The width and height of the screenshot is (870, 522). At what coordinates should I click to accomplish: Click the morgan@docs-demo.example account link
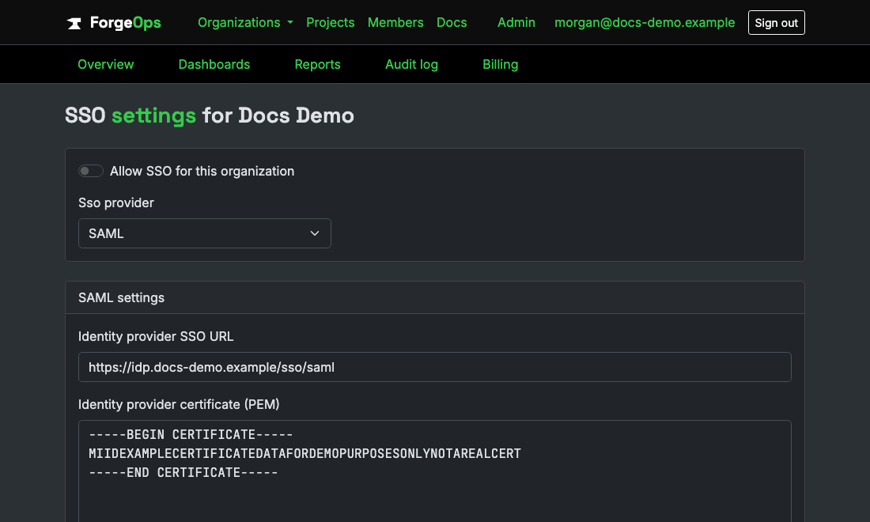pos(644,22)
